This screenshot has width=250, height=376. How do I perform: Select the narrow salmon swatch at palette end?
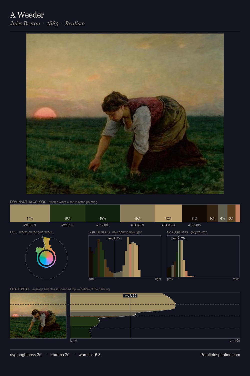tap(238, 213)
